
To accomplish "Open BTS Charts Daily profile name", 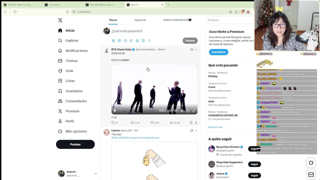I will click(x=121, y=49).
